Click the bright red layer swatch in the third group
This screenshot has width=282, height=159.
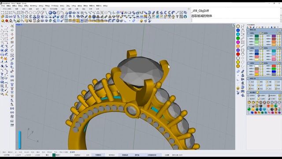tap(274, 66)
